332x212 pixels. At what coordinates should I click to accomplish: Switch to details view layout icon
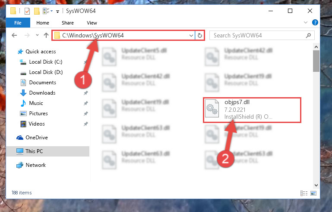pyautogui.click(x=304, y=193)
